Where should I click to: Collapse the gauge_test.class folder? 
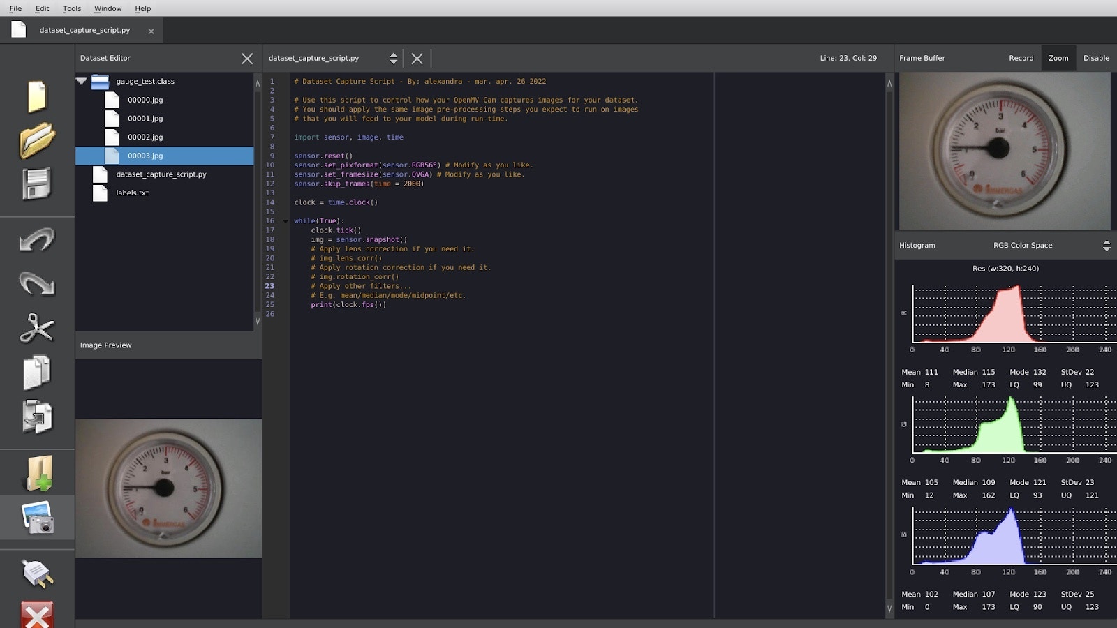point(82,82)
